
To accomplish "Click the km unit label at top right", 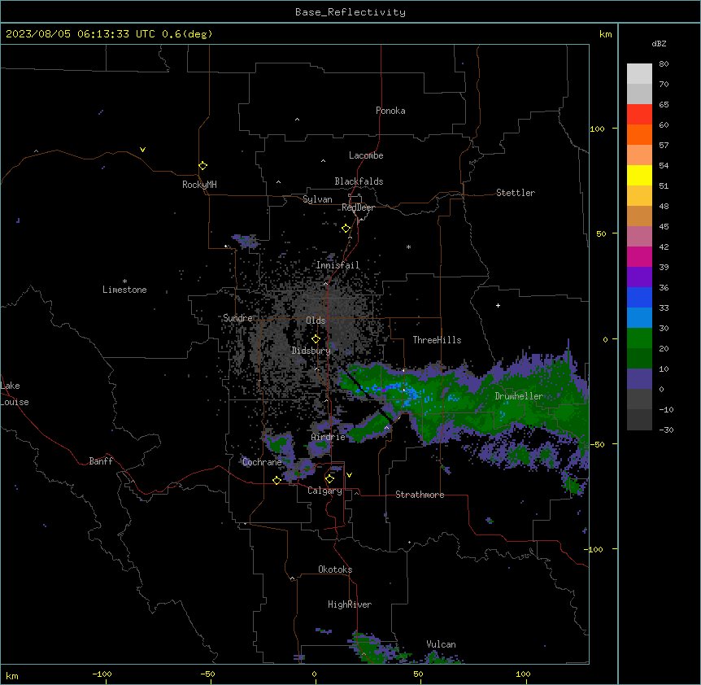I will 605,34.
